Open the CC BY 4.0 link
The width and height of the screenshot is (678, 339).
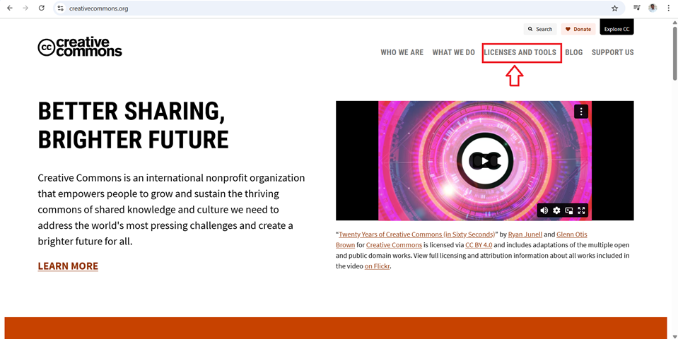(479, 245)
